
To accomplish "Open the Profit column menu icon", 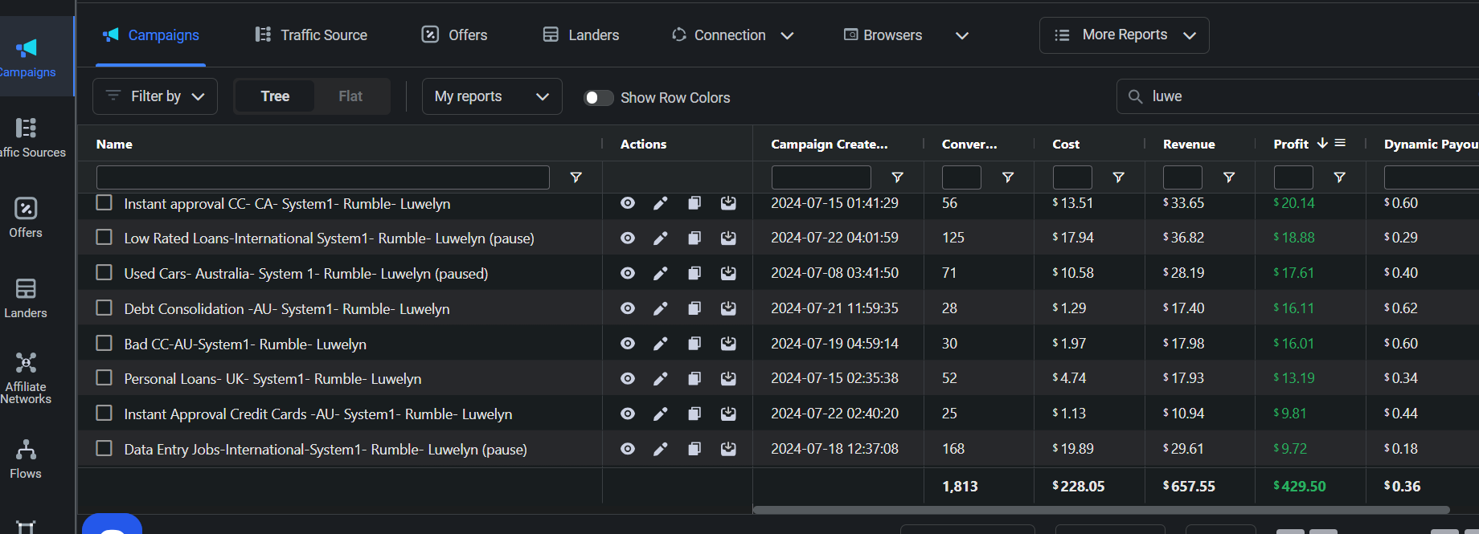I will pos(1341,143).
